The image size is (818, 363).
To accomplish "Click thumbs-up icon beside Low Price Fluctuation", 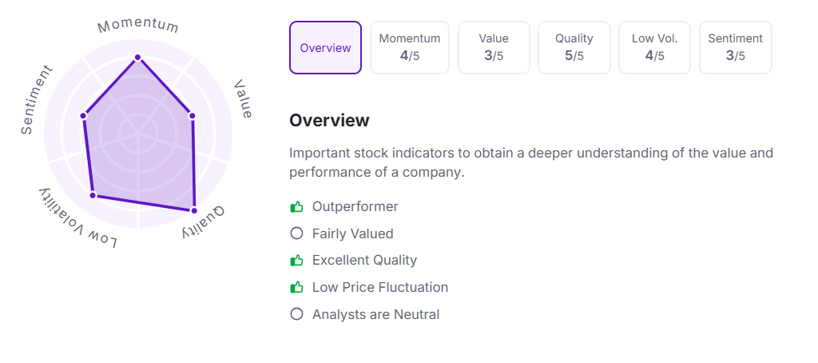I will pyautogui.click(x=296, y=287).
